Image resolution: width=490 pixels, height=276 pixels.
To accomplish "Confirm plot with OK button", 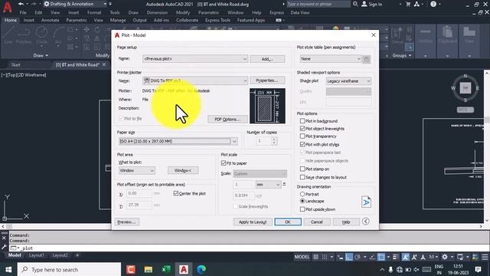I will [288, 222].
